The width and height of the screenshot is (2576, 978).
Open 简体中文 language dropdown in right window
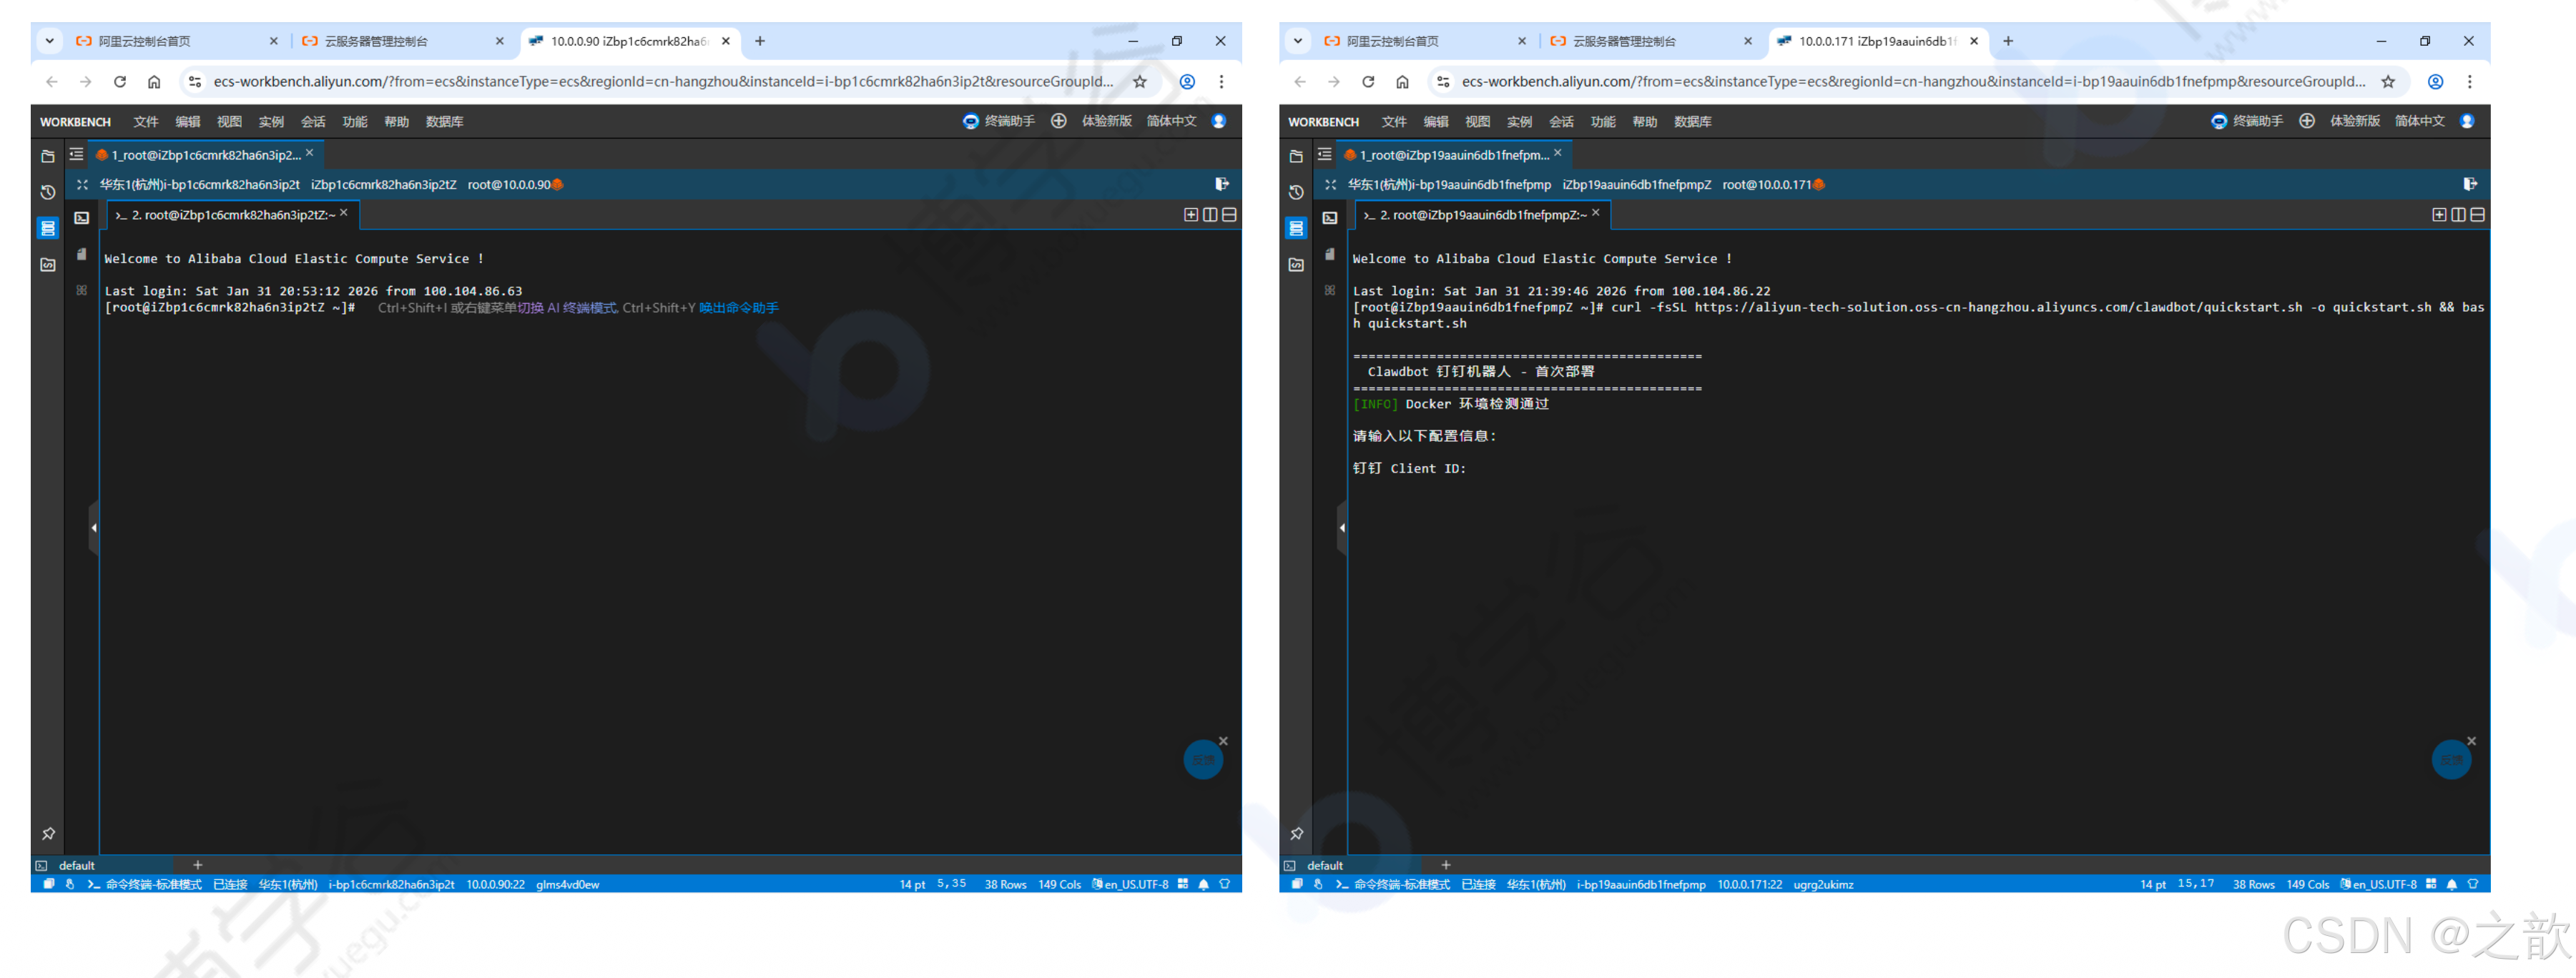(2419, 121)
